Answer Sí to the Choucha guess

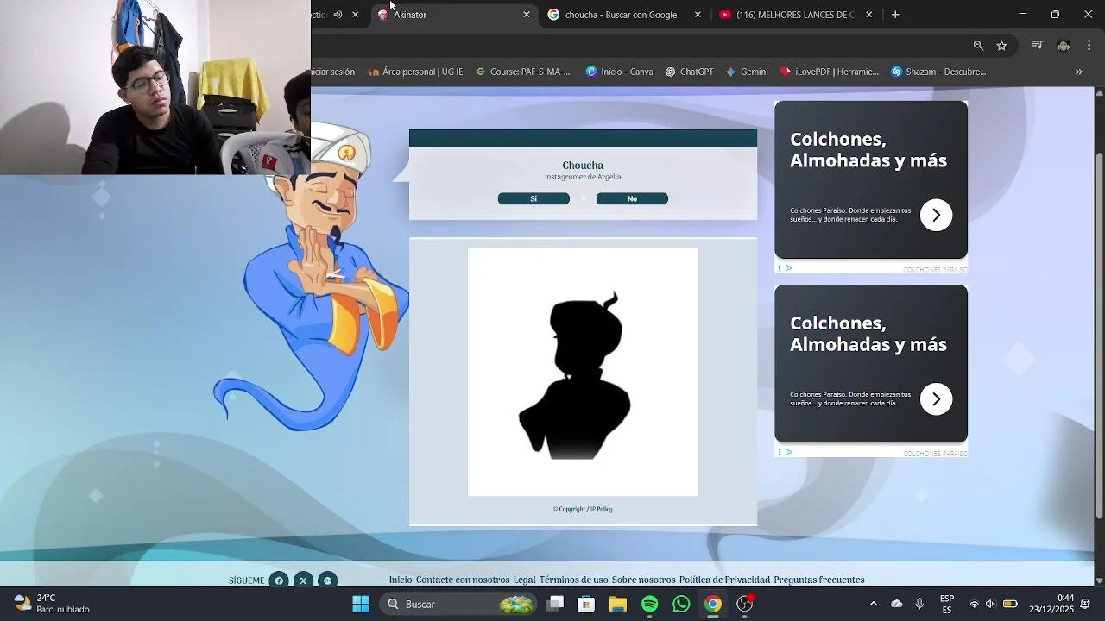coord(534,198)
